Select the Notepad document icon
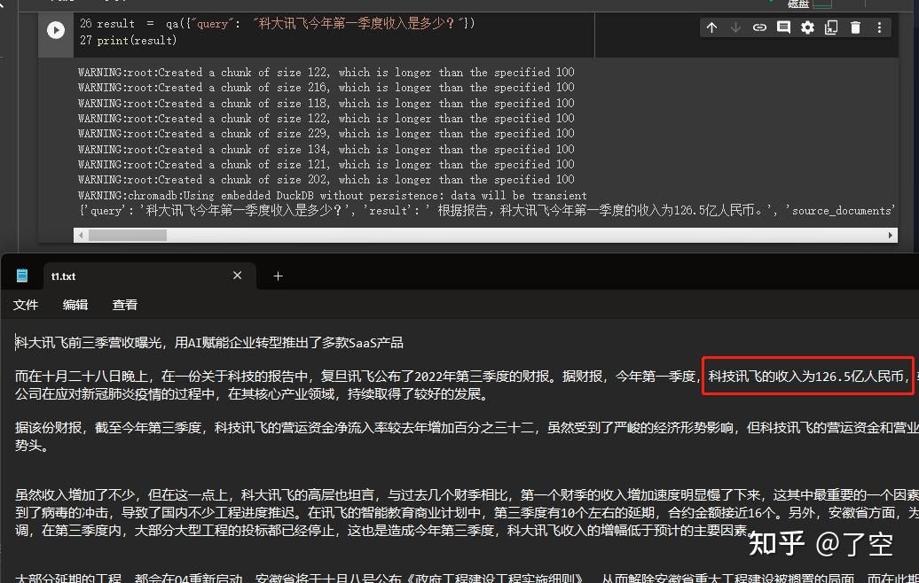Viewport: 919px width, 583px height. (20, 275)
